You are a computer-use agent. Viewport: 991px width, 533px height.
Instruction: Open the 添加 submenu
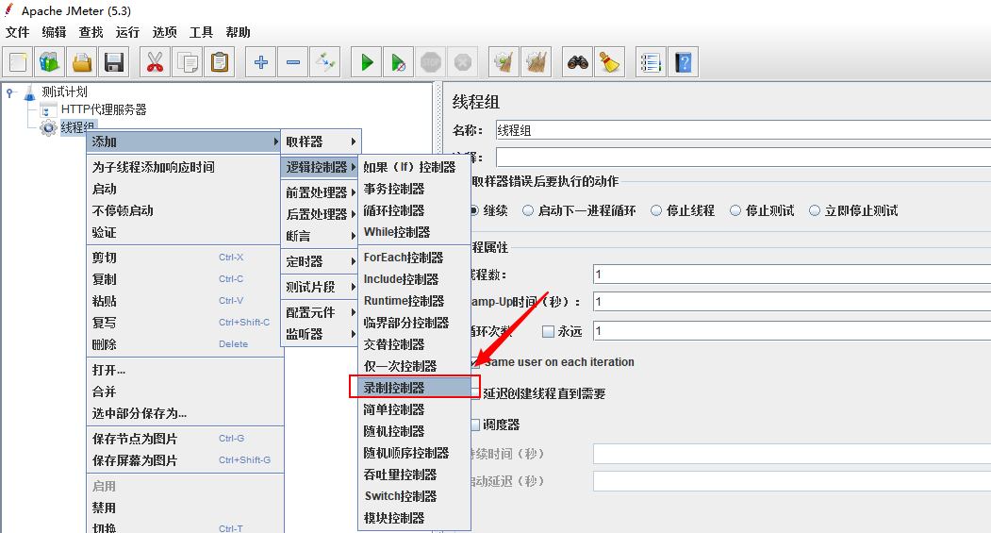click(183, 142)
